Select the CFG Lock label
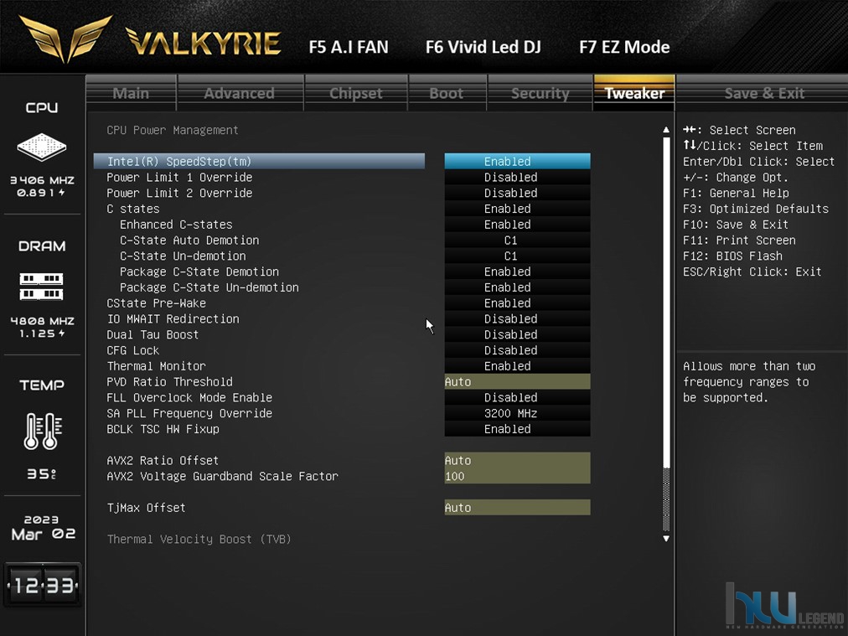848x636 pixels. coord(133,350)
